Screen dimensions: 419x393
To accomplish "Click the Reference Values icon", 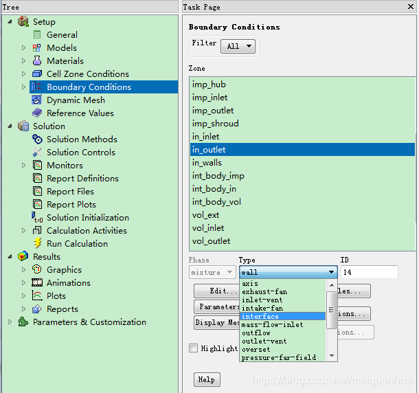I will click(37, 113).
